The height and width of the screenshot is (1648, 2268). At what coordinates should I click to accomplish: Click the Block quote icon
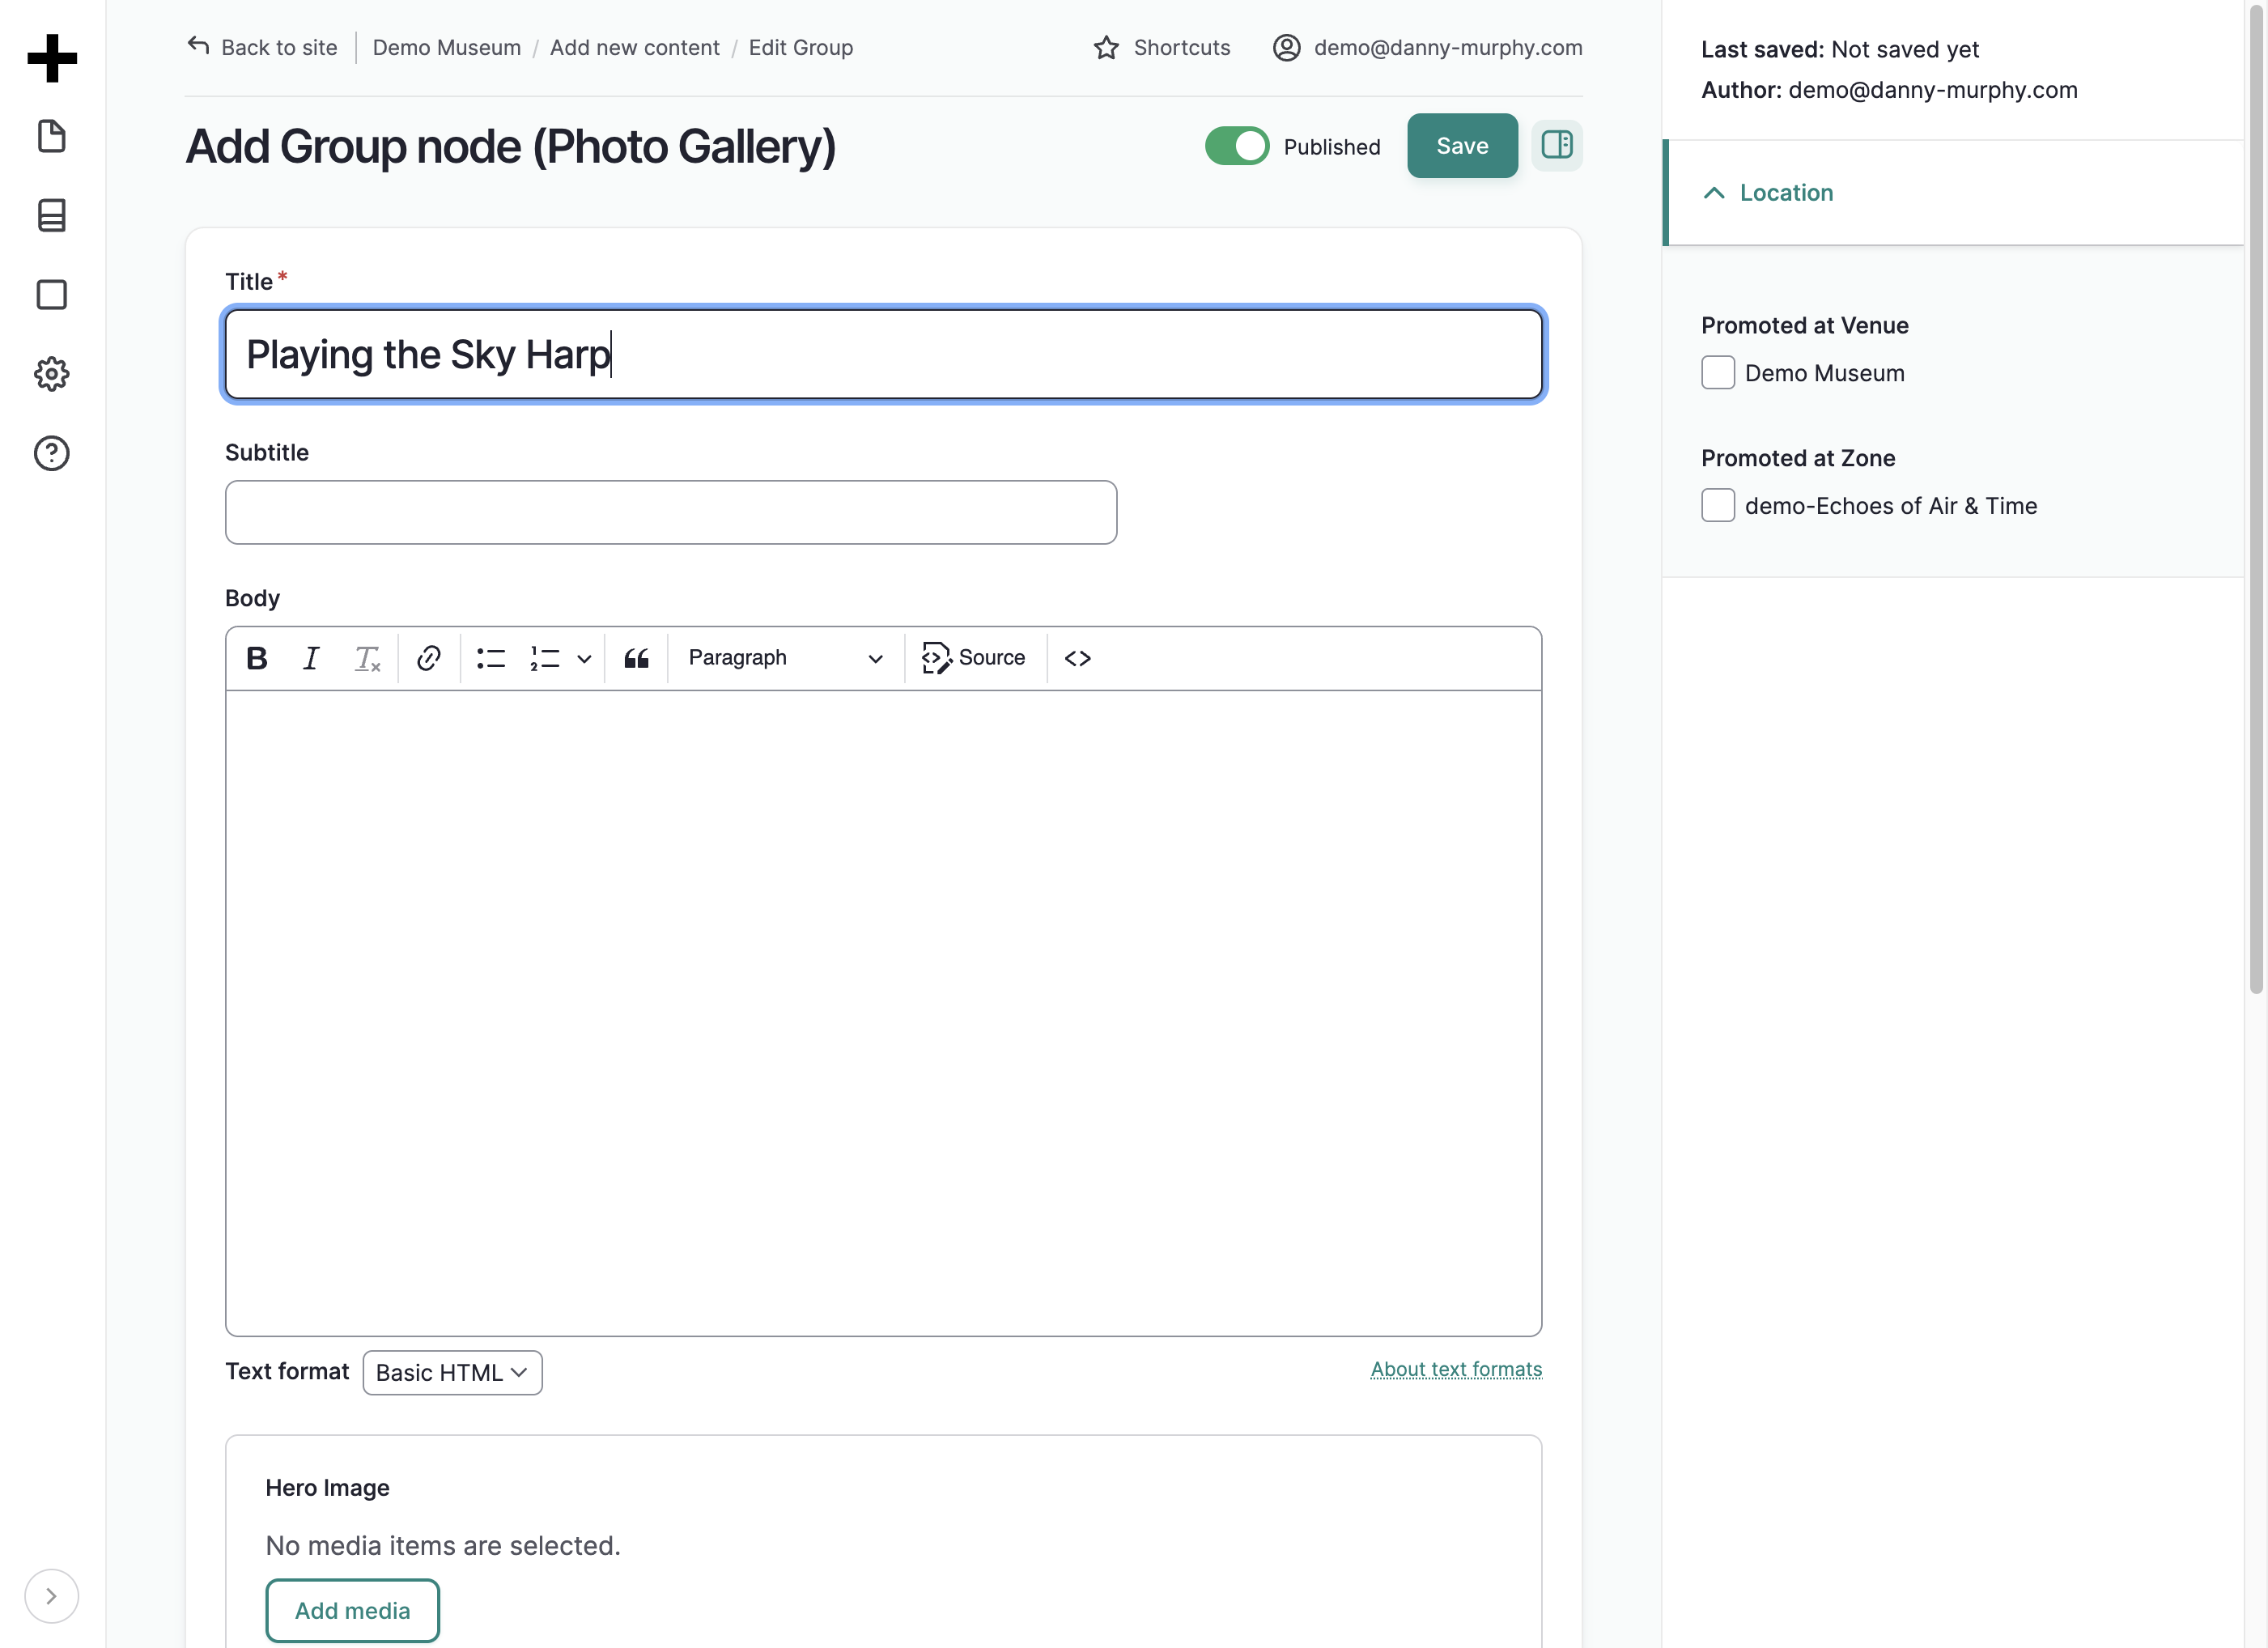[x=637, y=658]
